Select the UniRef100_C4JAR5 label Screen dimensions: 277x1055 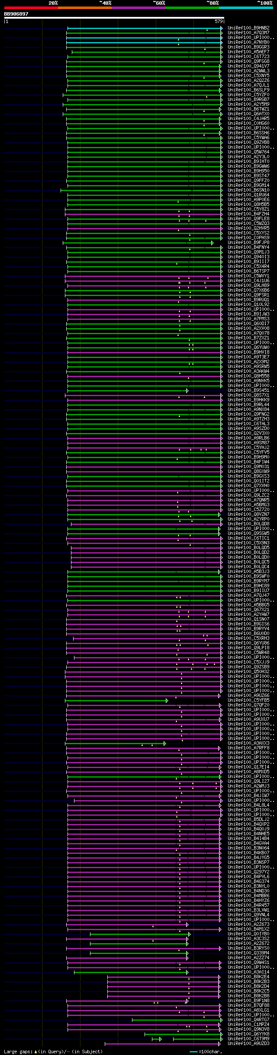pos(248,119)
